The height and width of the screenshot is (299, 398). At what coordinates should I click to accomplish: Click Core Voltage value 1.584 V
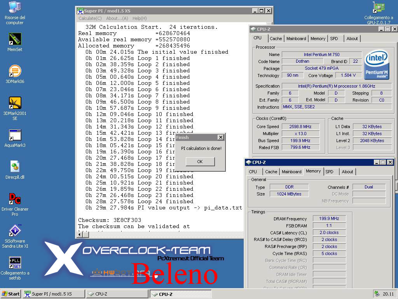[348, 75]
